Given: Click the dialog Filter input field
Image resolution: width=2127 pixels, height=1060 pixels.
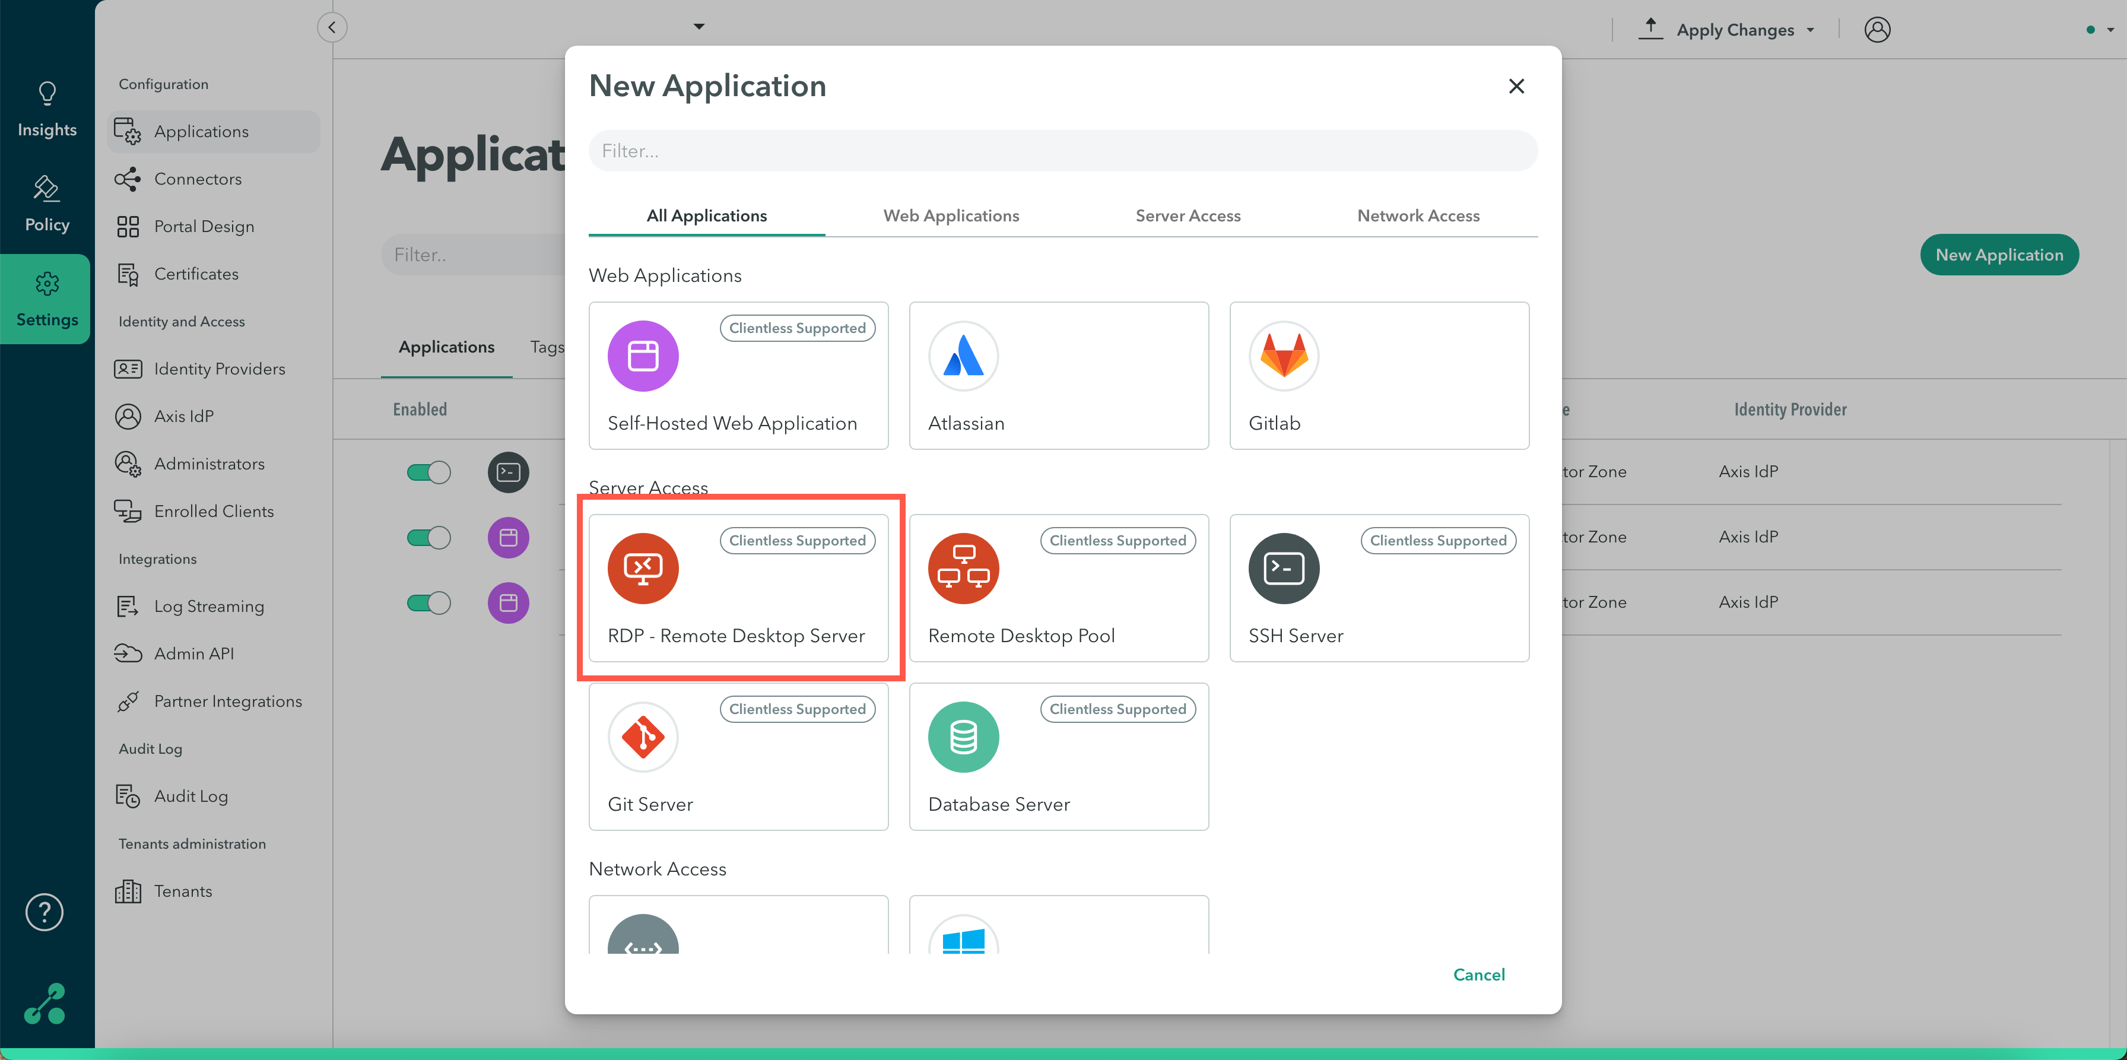Looking at the screenshot, I should [x=1062, y=151].
